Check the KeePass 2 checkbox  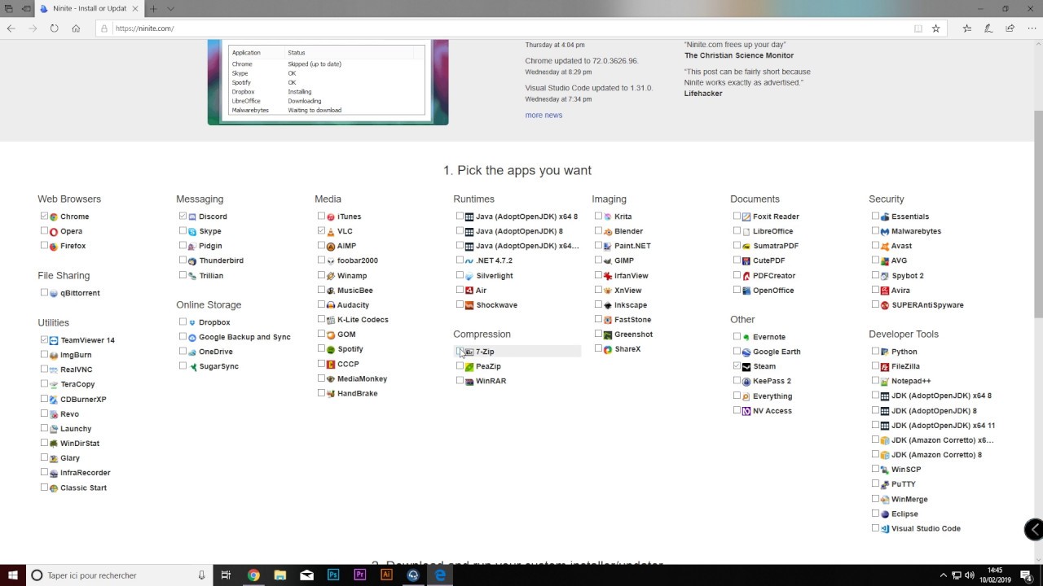pyautogui.click(x=737, y=381)
